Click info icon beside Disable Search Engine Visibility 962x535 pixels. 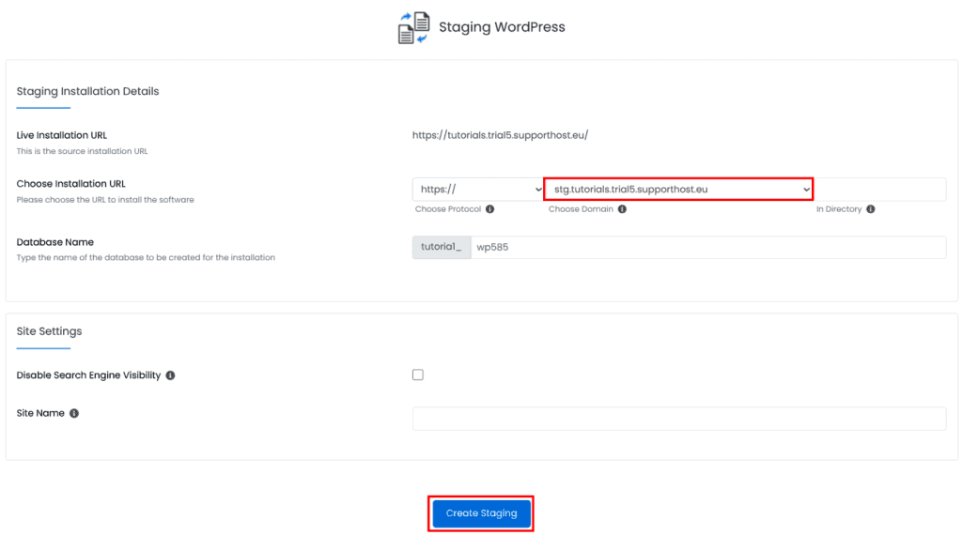(x=171, y=375)
